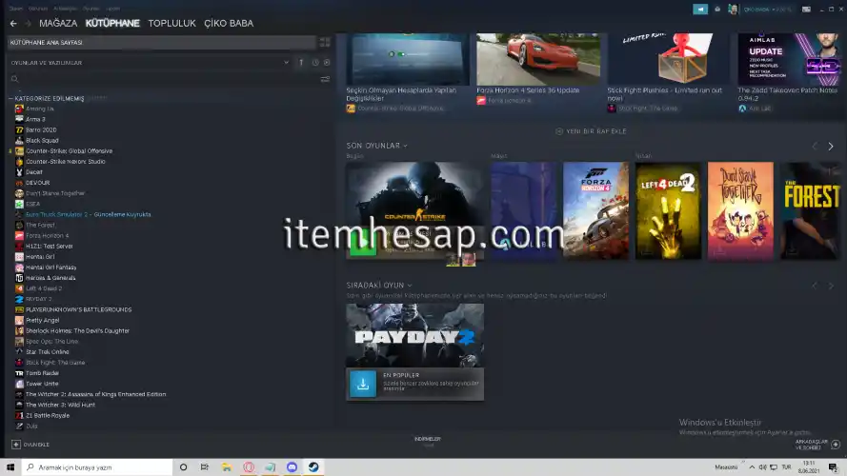
Task: Click the Steam announcements megaphone icon
Action: coord(701,9)
